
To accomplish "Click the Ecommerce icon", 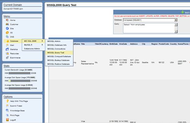I will pos(7,58).
